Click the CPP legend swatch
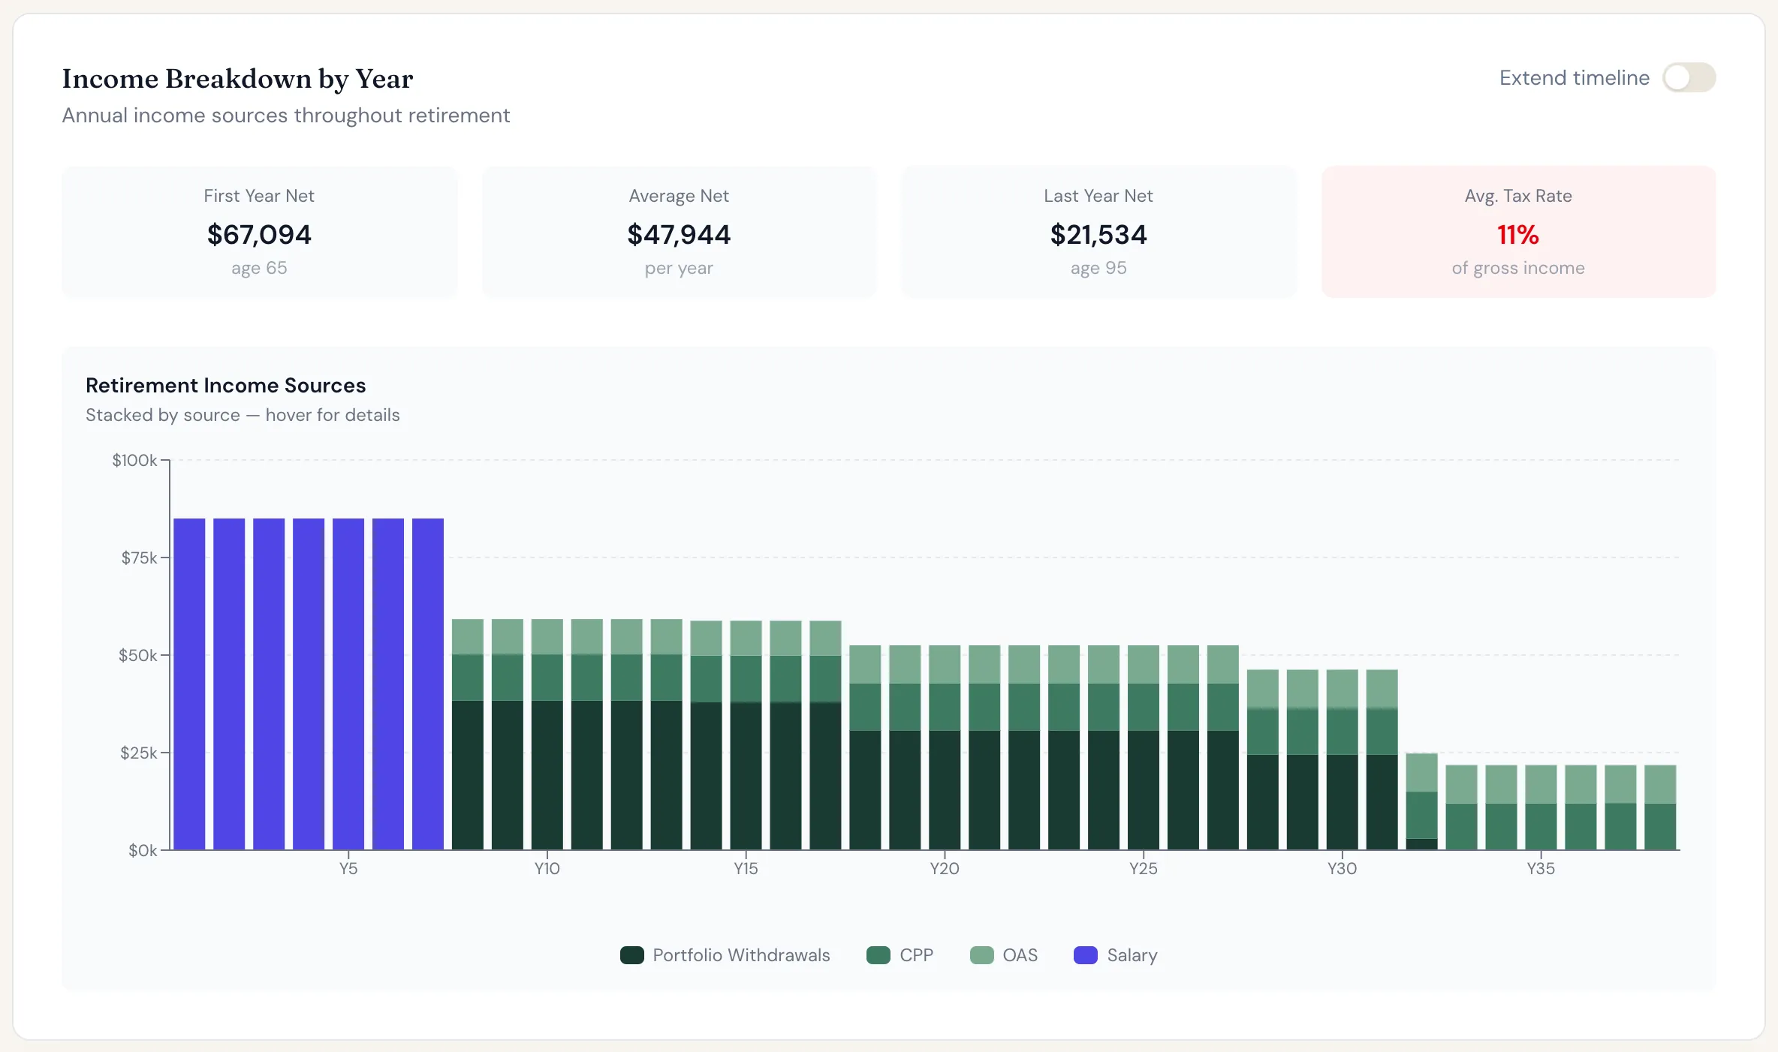1778x1052 pixels. tap(878, 955)
